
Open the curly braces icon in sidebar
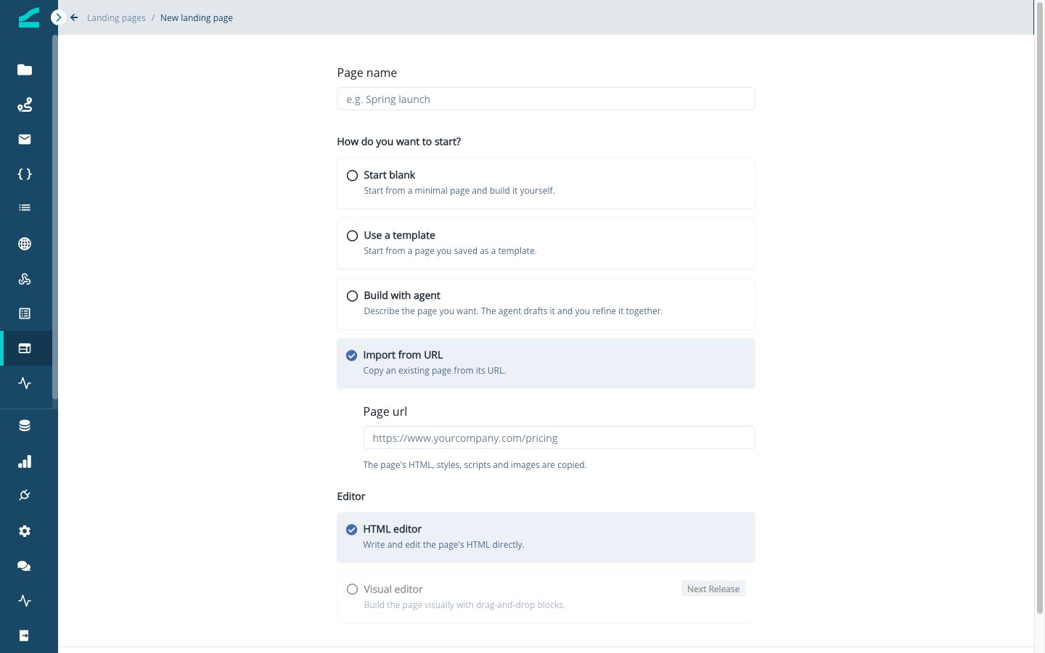point(25,174)
